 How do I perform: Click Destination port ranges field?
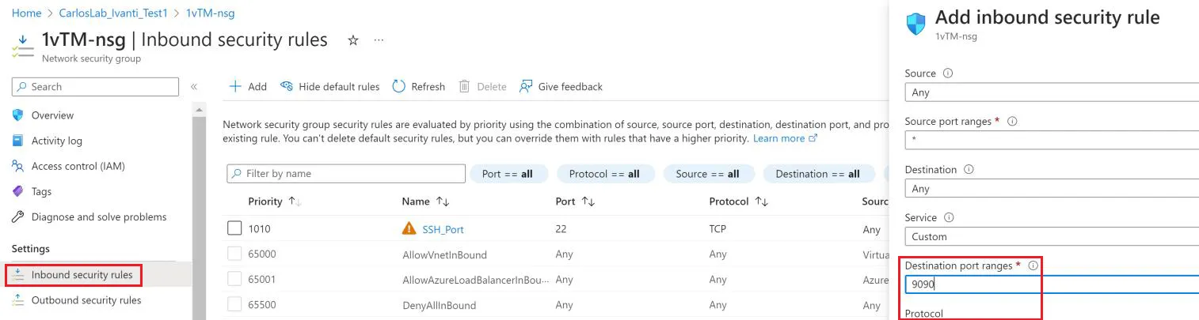1052,284
